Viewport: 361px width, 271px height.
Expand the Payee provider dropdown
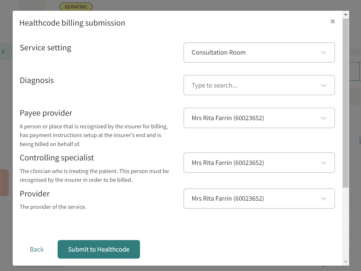[x=259, y=118]
